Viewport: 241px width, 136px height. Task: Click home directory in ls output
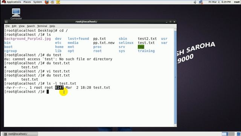pos(59,47)
